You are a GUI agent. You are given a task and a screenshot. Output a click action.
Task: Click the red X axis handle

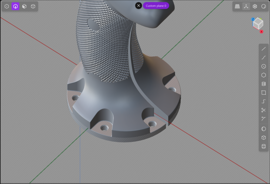tap(262, 32)
